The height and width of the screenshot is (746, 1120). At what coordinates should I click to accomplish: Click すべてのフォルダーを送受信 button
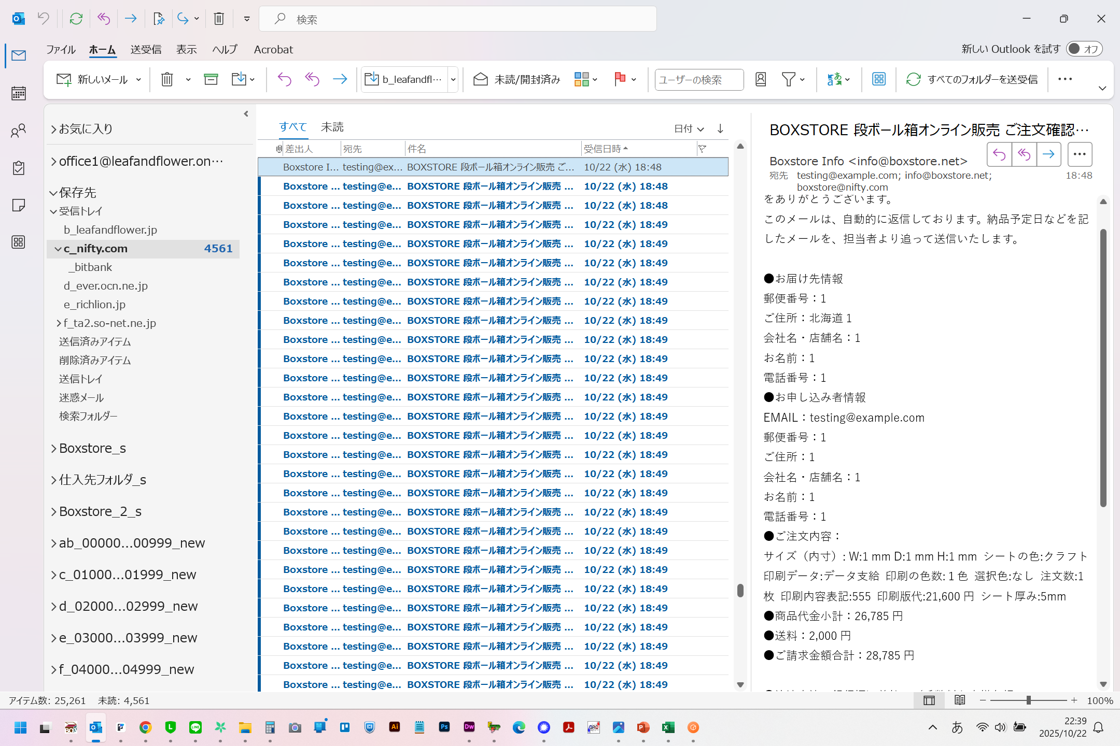972,79
